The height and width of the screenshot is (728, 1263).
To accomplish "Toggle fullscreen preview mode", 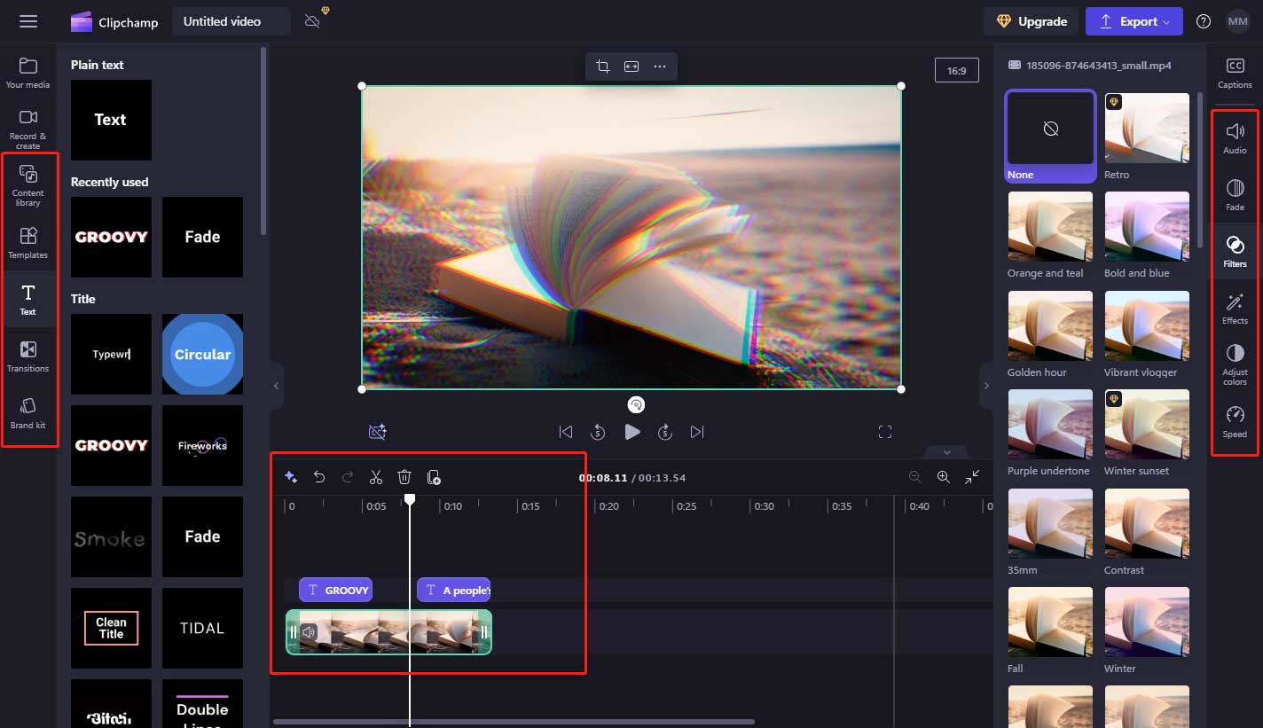I will click(884, 432).
